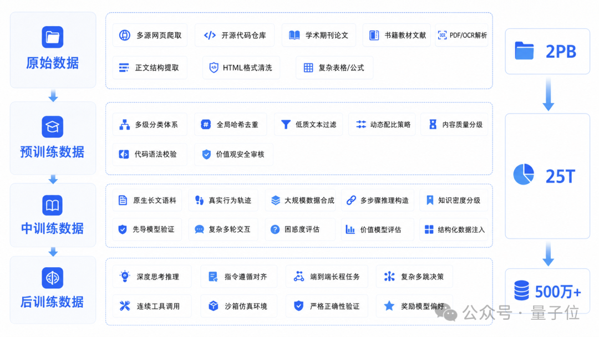Click the open book icon above 中训练数据
The height and width of the screenshot is (337, 599).
[x=52, y=205]
